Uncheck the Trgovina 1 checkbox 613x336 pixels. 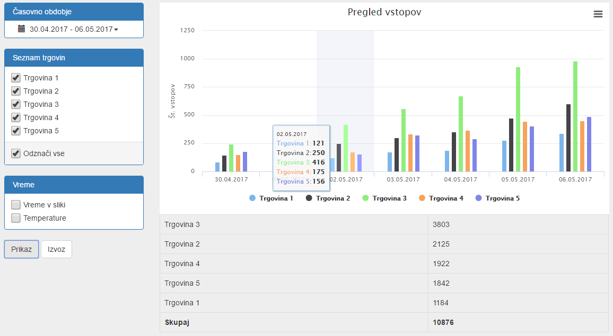15,77
